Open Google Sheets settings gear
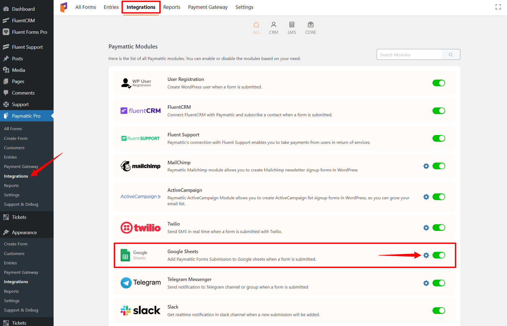This screenshot has width=507, height=326. pos(426,255)
